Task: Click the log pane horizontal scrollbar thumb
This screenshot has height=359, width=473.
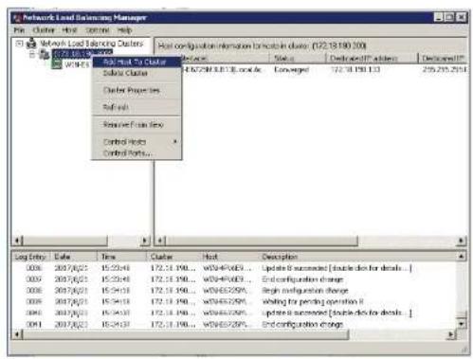Action: click(186, 334)
